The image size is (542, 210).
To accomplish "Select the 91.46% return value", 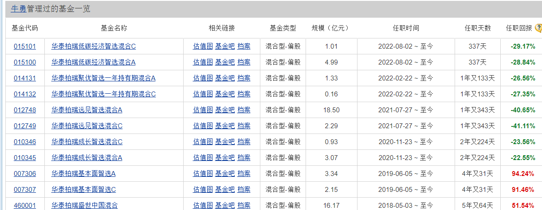I will pyautogui.click(x=523, y=189).
